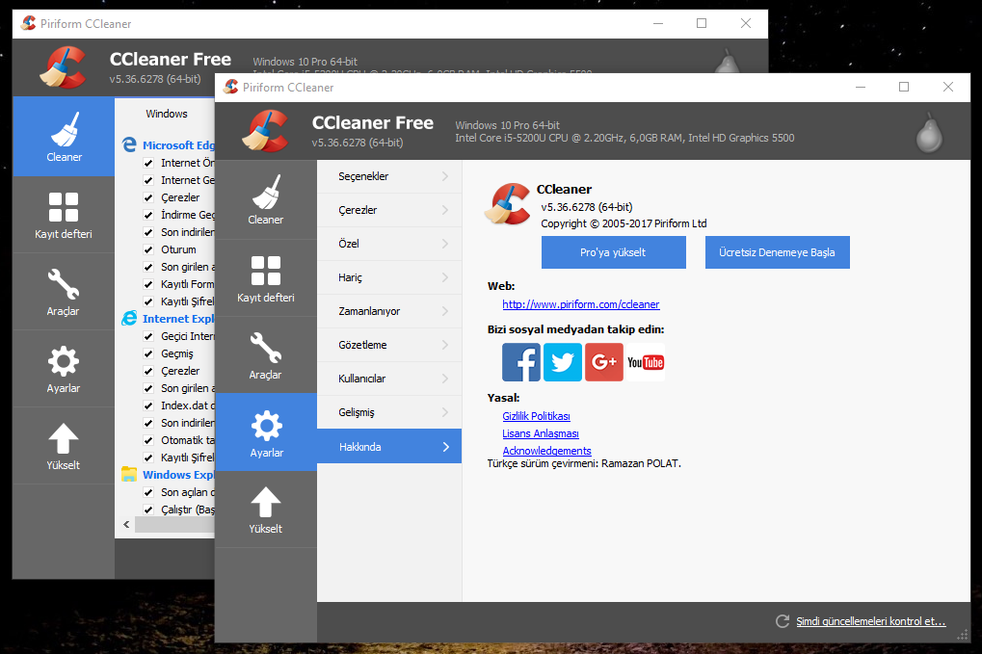This screenshot has width=982, height=654.
Task: Open the Facebook social icon
Action: pos(521,362)
